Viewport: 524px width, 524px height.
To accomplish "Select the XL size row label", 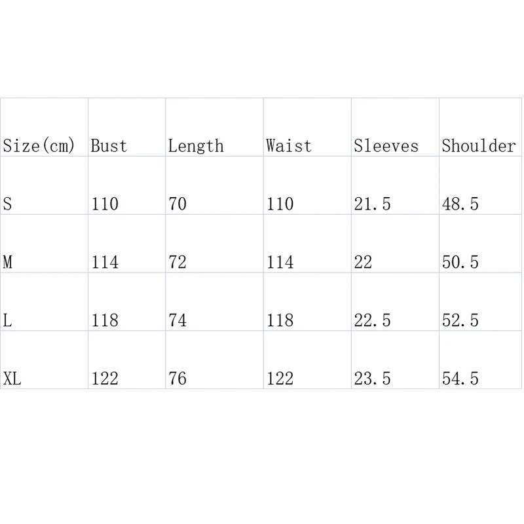I will 12,379.
